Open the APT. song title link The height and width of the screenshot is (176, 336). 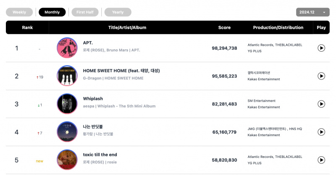click(x=88, y=43)
